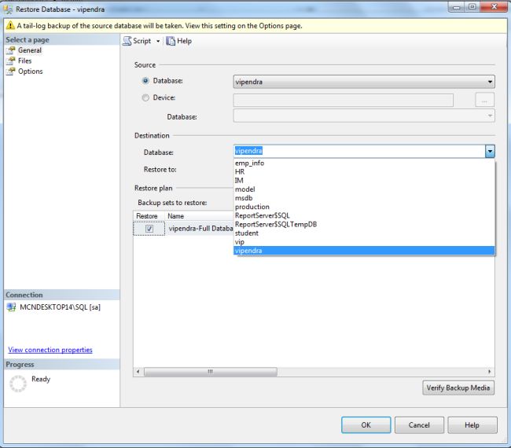This screenshot has width=511, height=448.
Task: Click the General page icon
Action: coord(11,50)
